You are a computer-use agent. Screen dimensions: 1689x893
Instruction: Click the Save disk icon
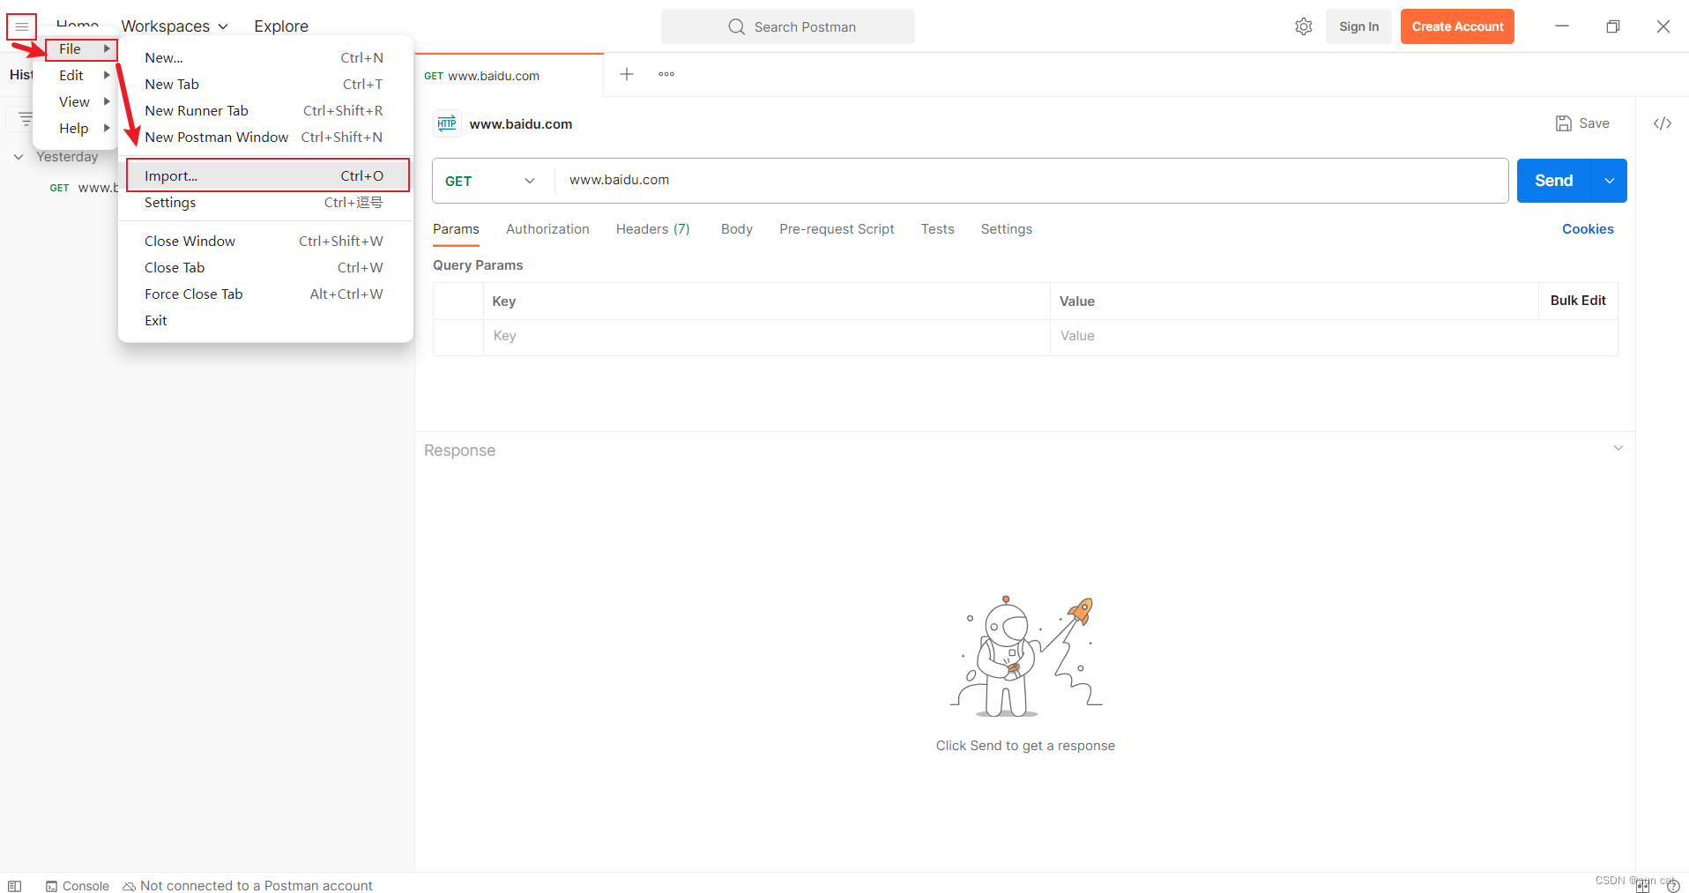[1563, 123]
